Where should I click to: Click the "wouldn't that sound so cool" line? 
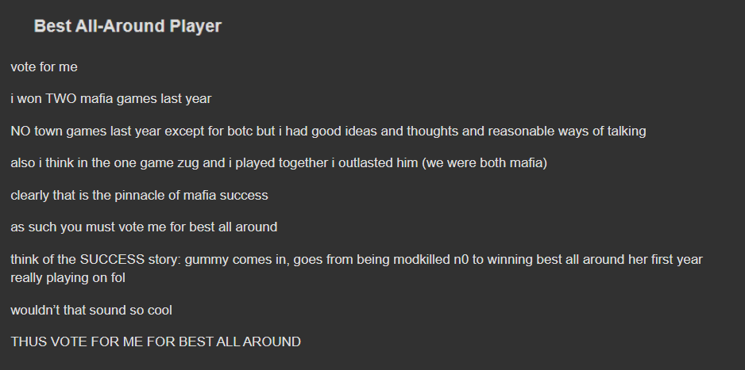click(91, 310)
